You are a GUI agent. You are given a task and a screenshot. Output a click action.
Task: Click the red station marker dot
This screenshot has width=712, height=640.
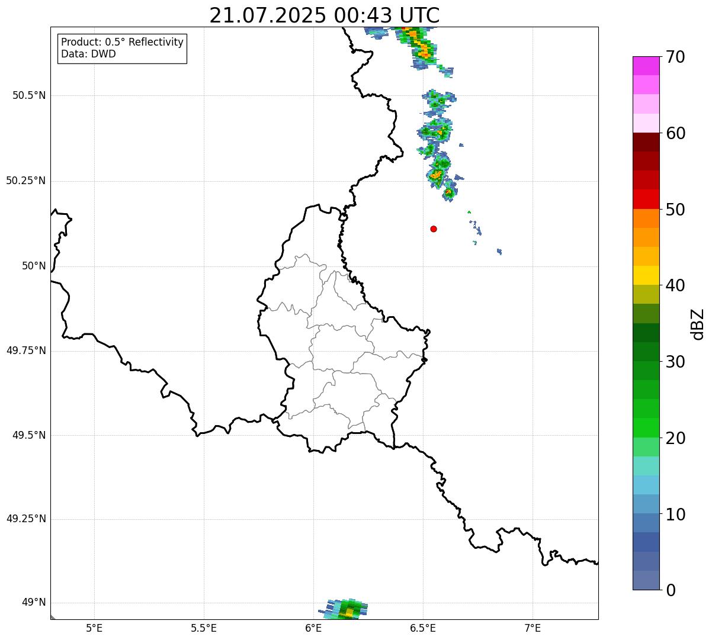[x=434, y=229]
